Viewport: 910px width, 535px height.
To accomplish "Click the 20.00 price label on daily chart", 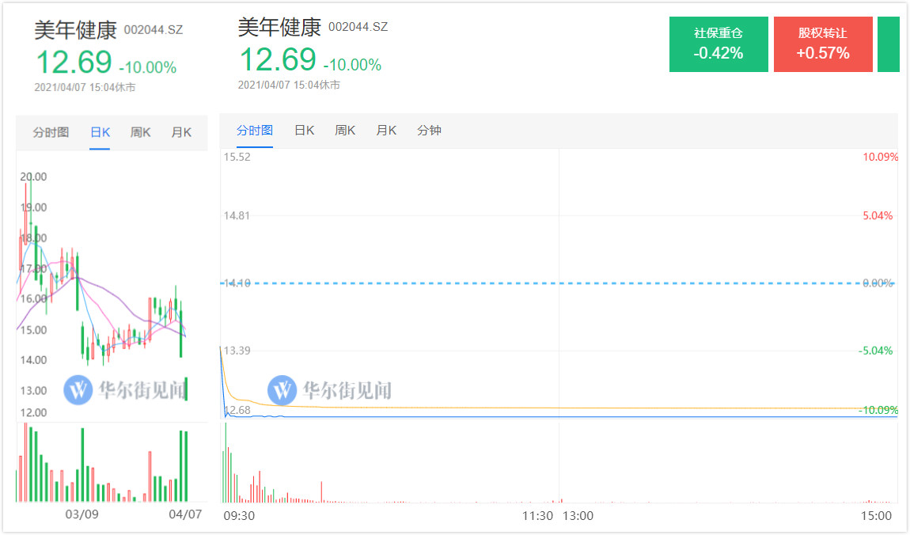I will point(34,176).
